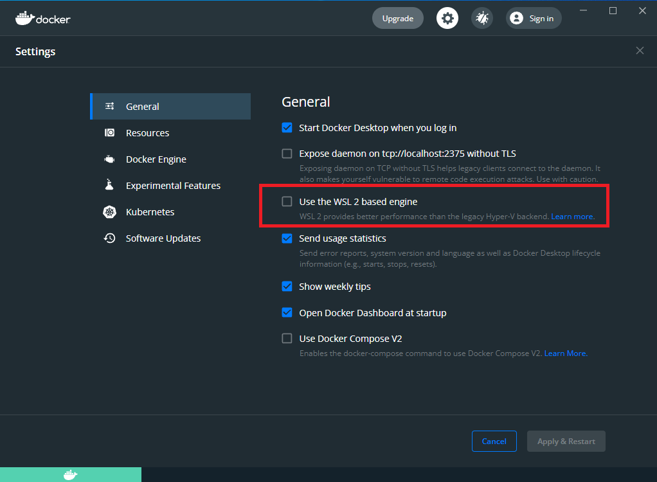The image size is (657, 482).
Task: Click Learn More about Docker Compose V2
Action: point(565,353)
